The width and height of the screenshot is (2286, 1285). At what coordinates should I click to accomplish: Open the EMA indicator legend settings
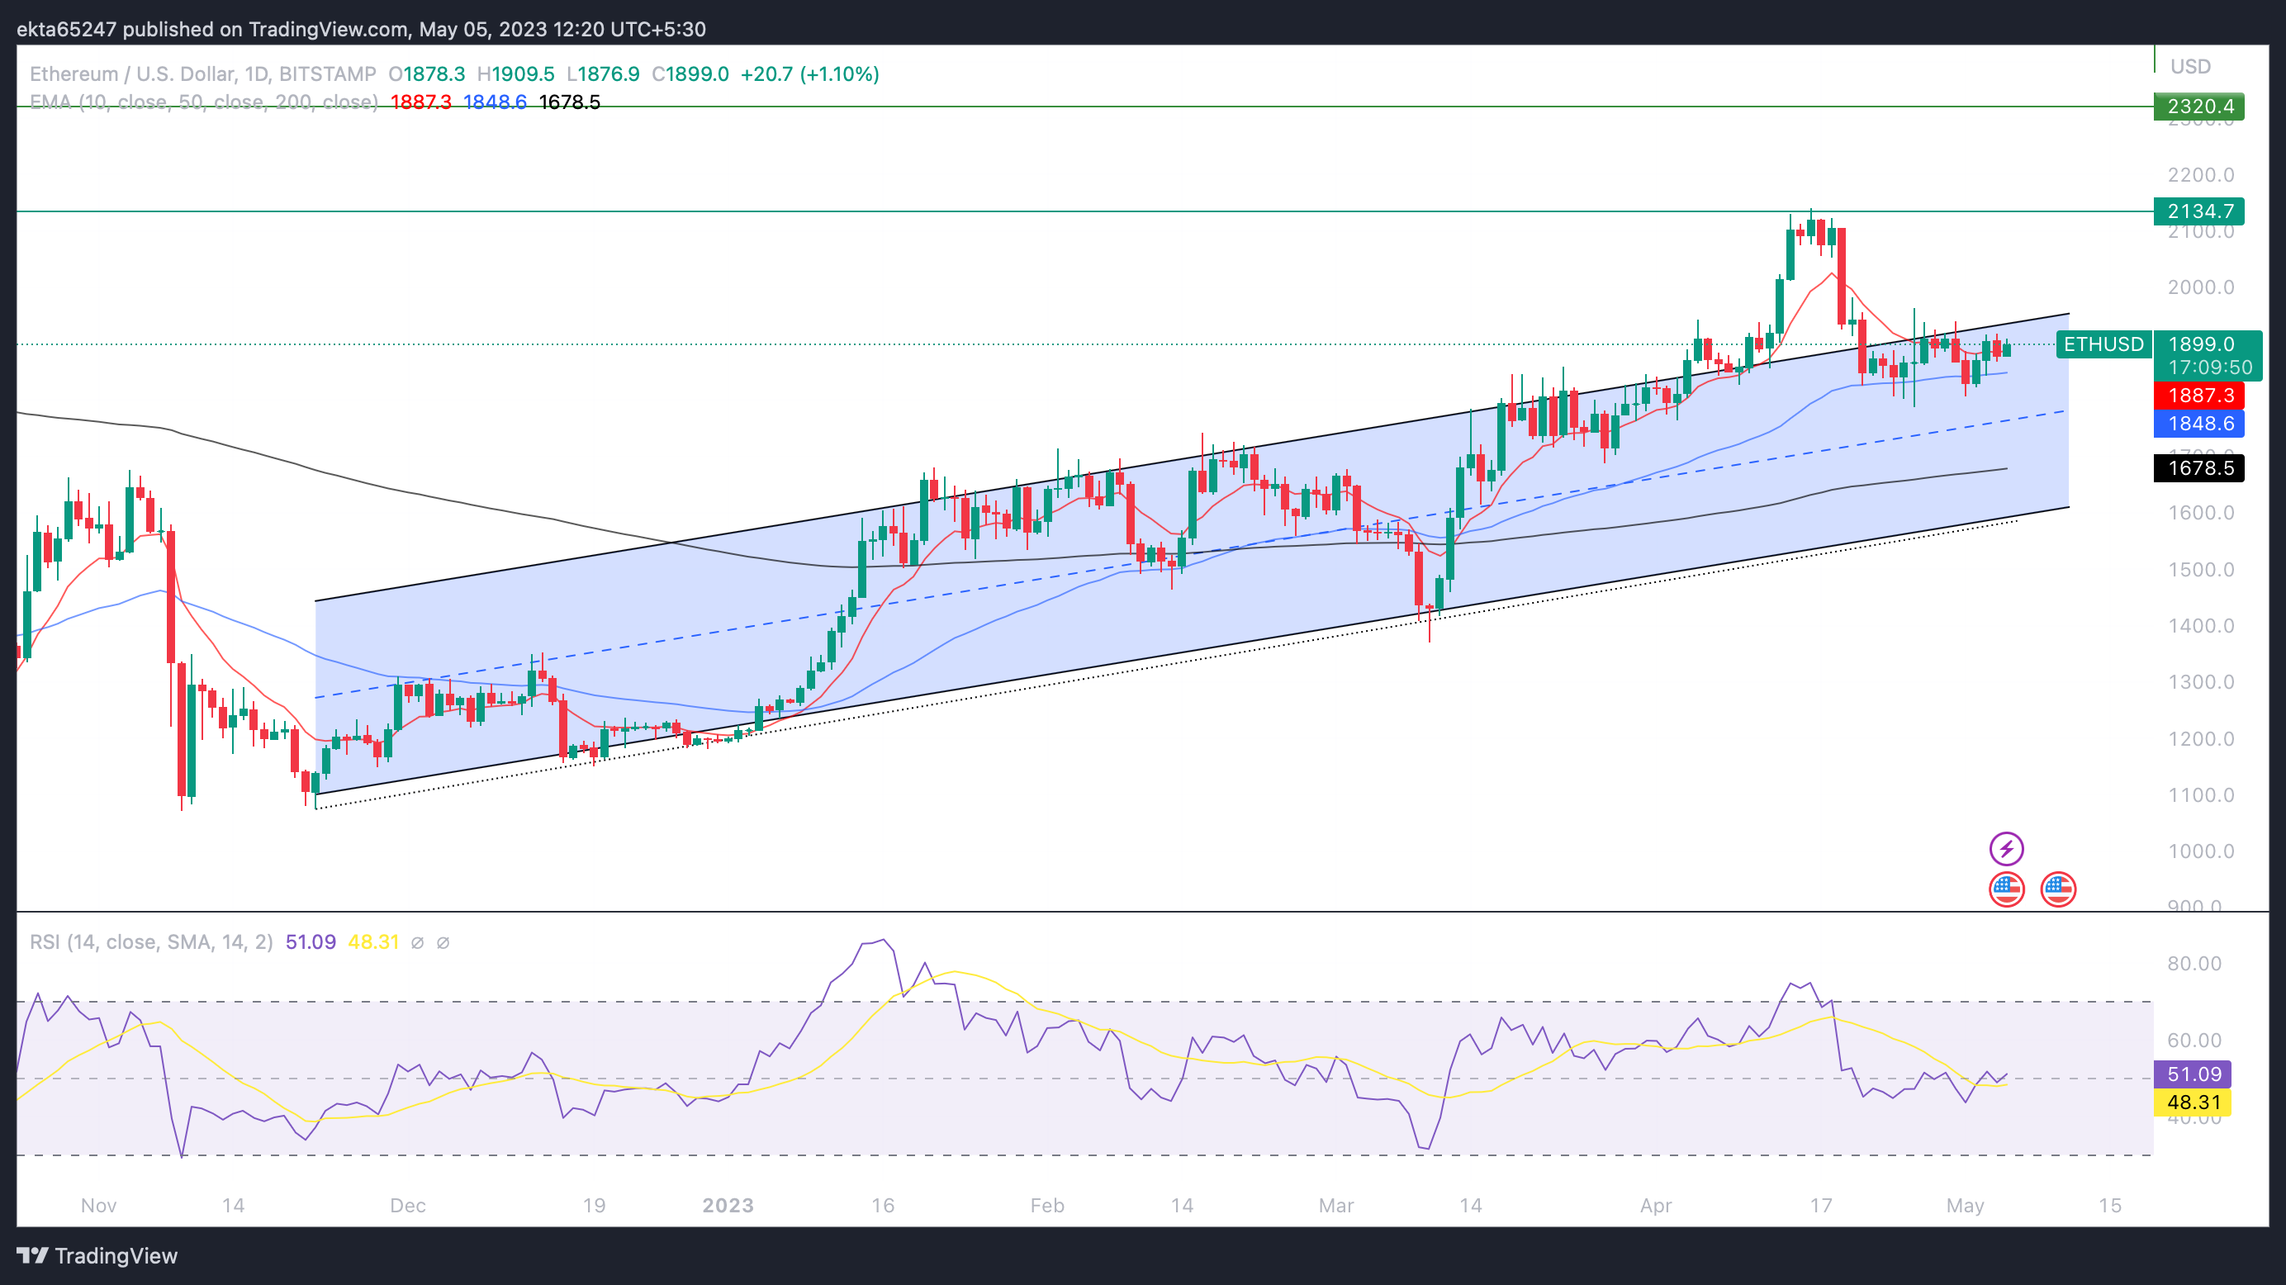(204, 102)
